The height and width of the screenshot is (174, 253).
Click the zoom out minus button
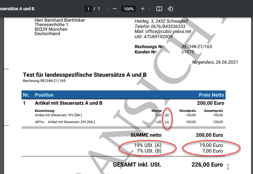click(115, 9)
